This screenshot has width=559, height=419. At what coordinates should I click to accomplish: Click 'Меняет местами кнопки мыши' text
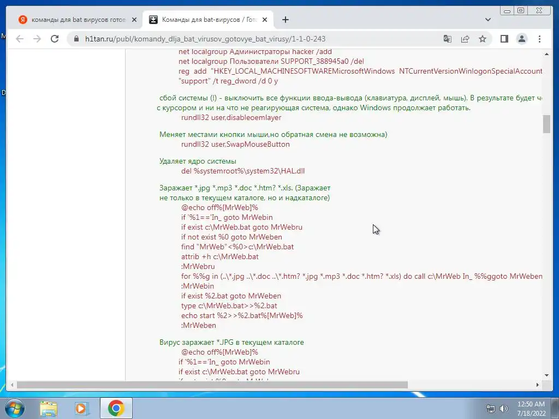coord(212,134)
